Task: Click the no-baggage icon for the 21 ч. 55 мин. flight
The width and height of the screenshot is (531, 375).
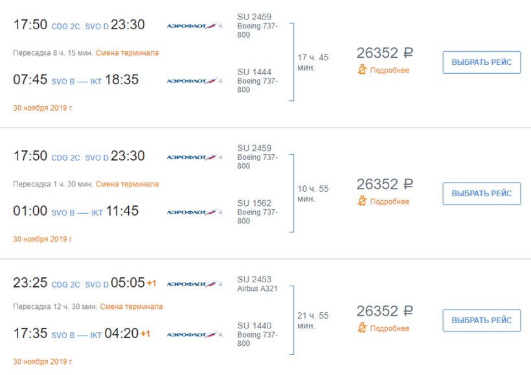Action: pyautogui.click(x=362, y=328)
